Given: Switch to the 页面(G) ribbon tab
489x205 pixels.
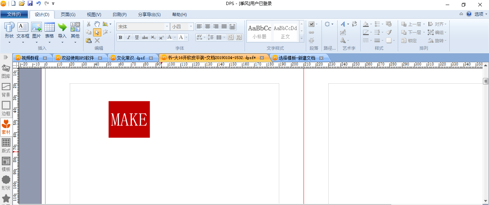Looking at the screenshot, I should (x=68, y=15).
